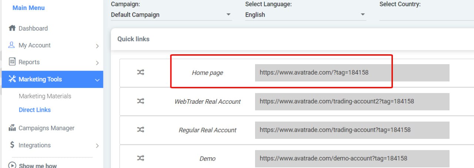This screenshot has width=474, height=168.
Task: Click the My Account person icon
Action: coord(12,45)
